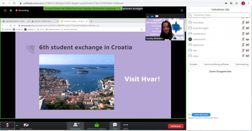Go back using browser back arrow
Screen dimensions: 252x131
(3, 3)
